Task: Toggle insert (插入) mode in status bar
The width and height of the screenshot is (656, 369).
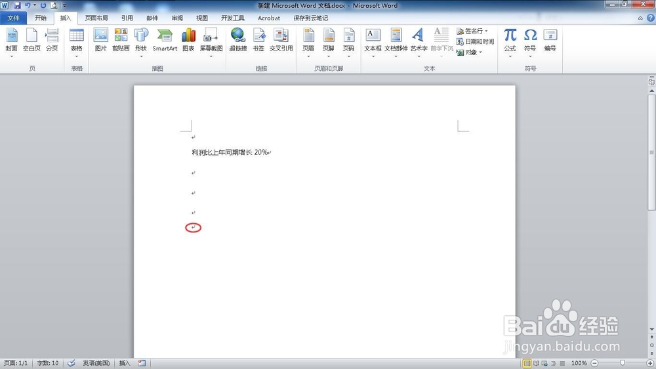Action: coord(125,363)
